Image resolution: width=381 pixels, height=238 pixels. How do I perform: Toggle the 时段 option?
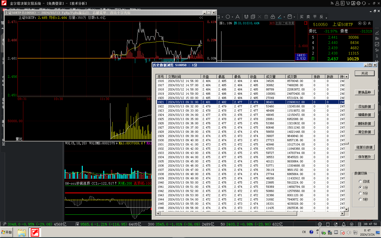tap(279, 23)
